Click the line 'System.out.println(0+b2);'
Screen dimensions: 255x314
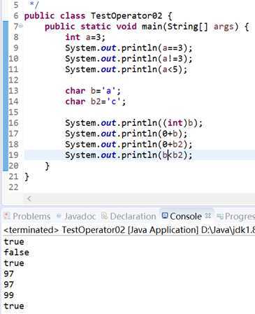pyautogui.click(x=129, y=144)
